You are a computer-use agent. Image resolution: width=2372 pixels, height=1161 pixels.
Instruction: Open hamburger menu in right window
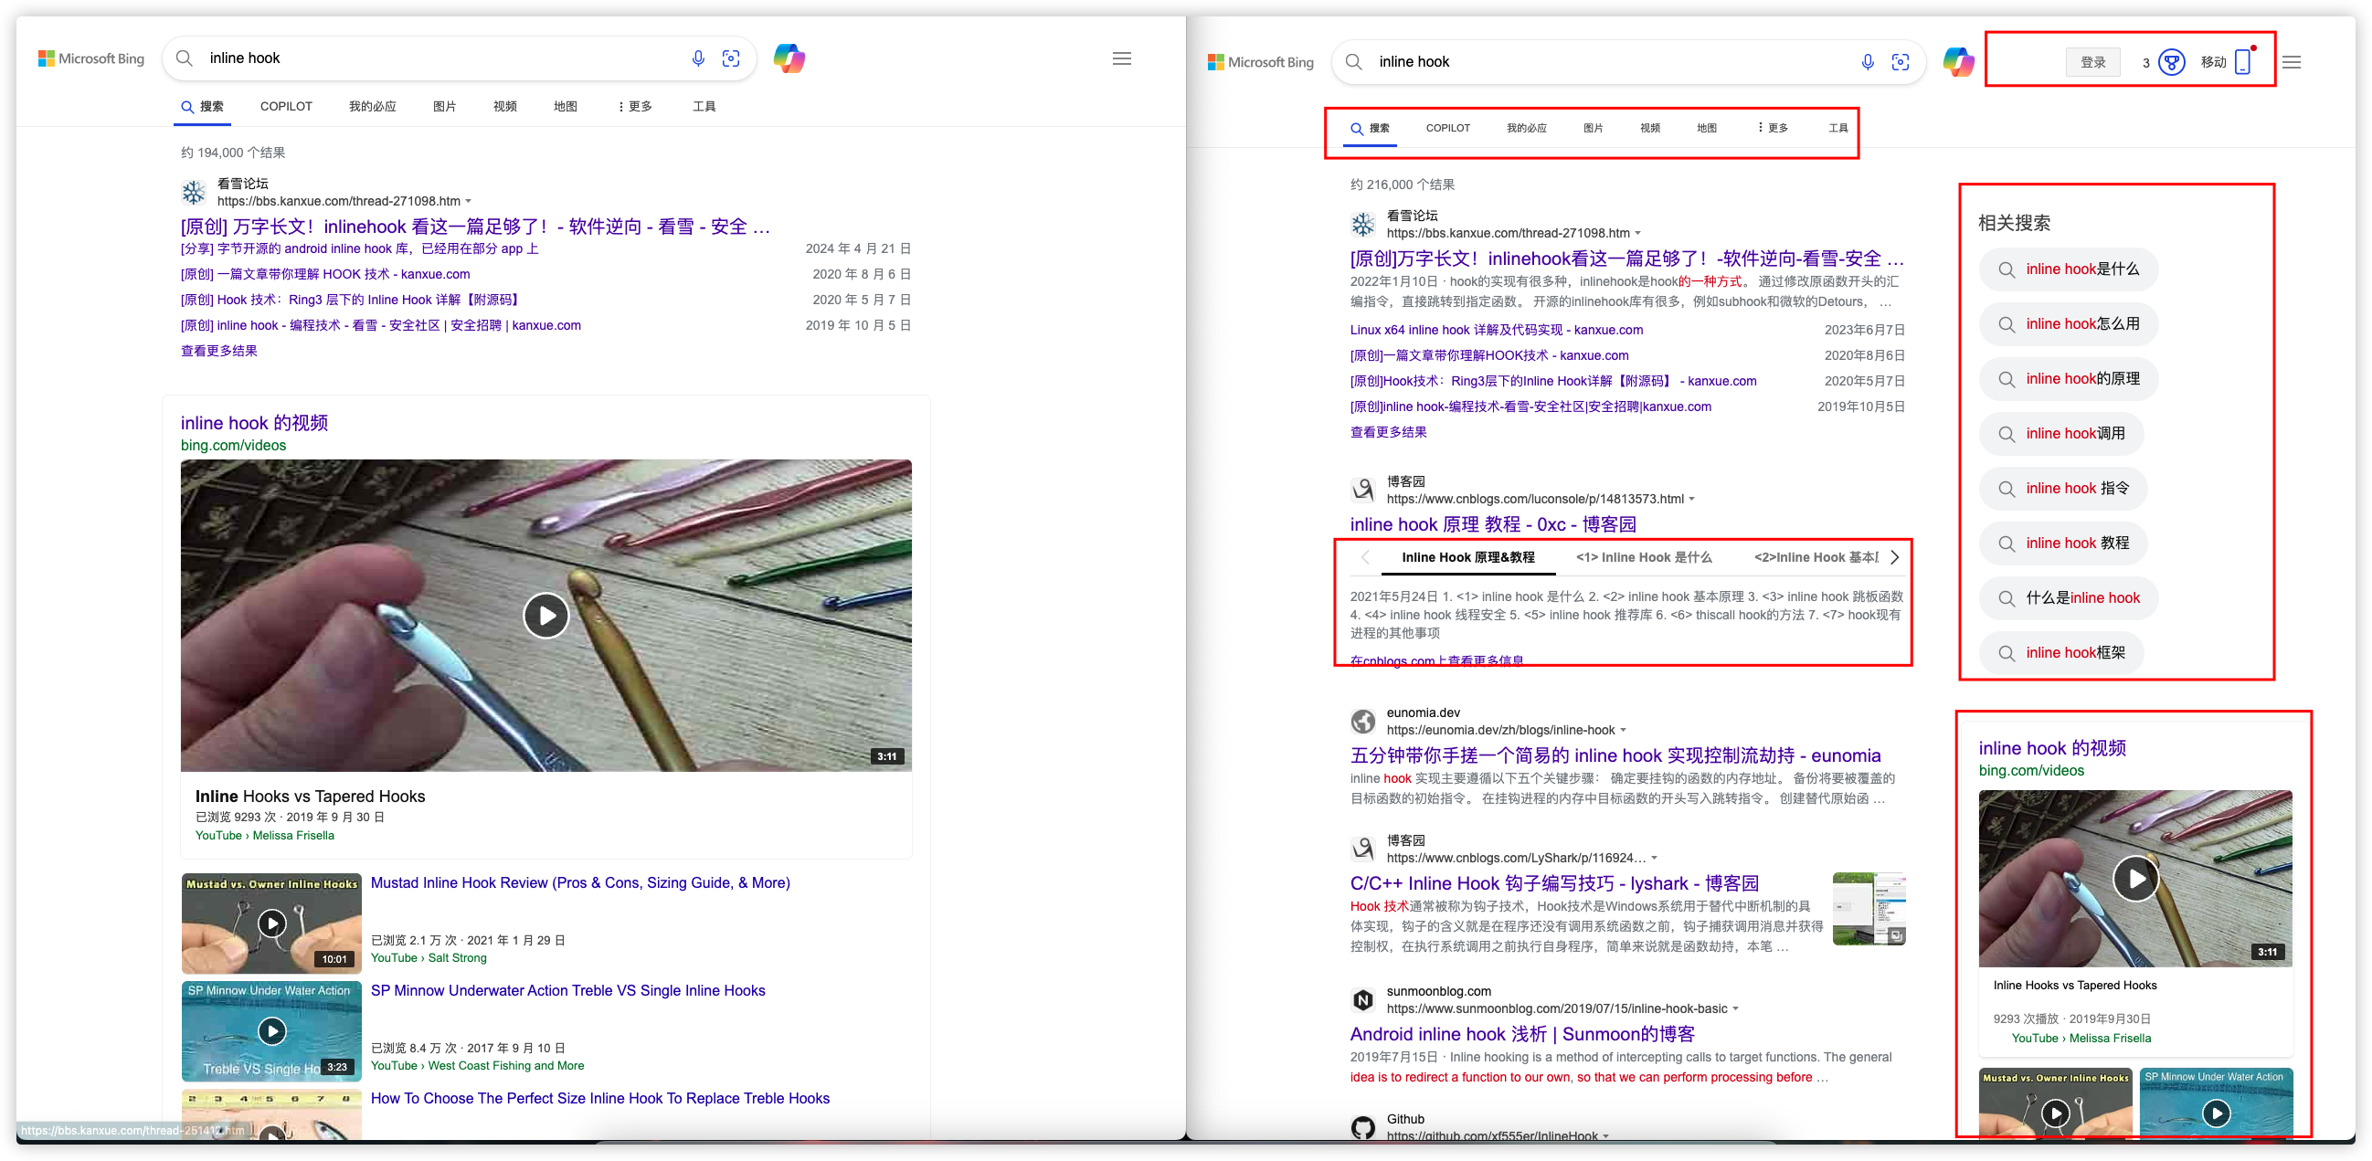click(x=2291, y=62)
